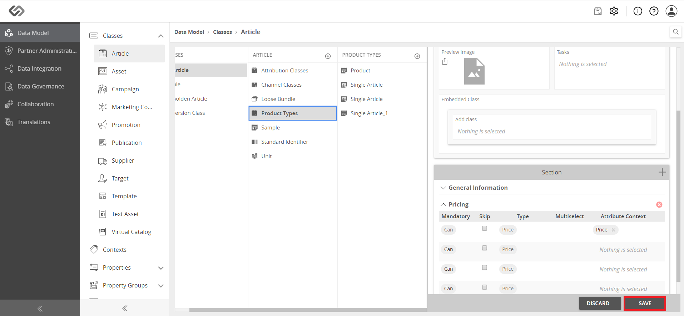Viewport: 684px width, 316px height.
Task: Toggle Skip checkbox in second Pricing row
Action: [485, 248]
